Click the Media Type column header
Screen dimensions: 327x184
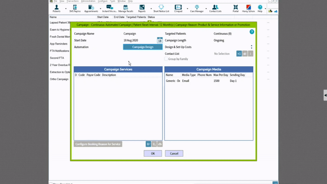coord(189,75)
